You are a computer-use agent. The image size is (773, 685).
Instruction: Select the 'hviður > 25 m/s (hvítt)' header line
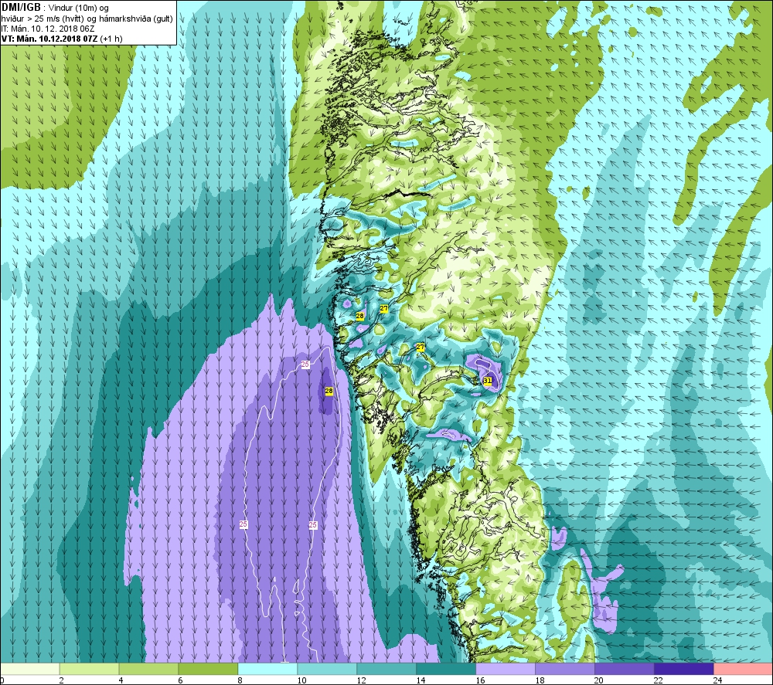(43, 19)
